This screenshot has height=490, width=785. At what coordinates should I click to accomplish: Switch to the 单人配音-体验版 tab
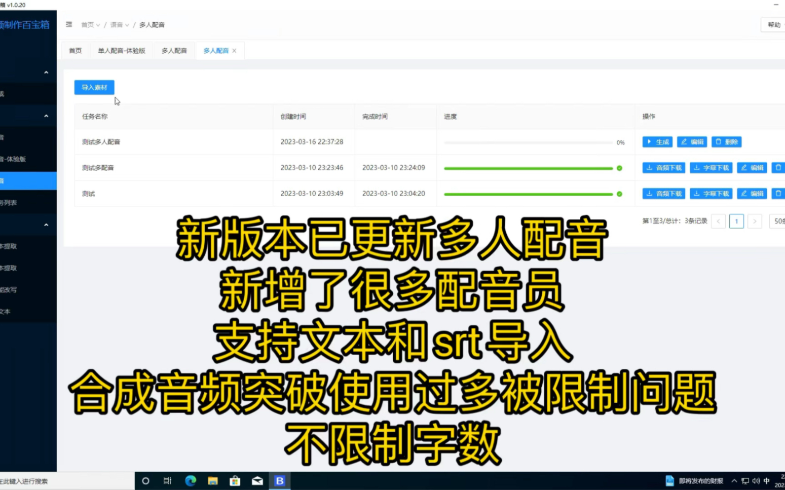pyautogui.click(x=121, y=51)
